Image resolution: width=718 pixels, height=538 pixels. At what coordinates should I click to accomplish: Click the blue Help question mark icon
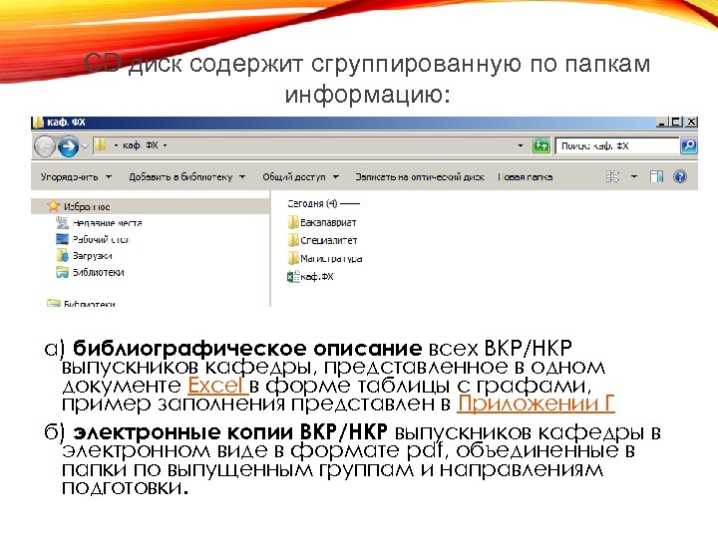pyautogui.click(x=680, y=176)
